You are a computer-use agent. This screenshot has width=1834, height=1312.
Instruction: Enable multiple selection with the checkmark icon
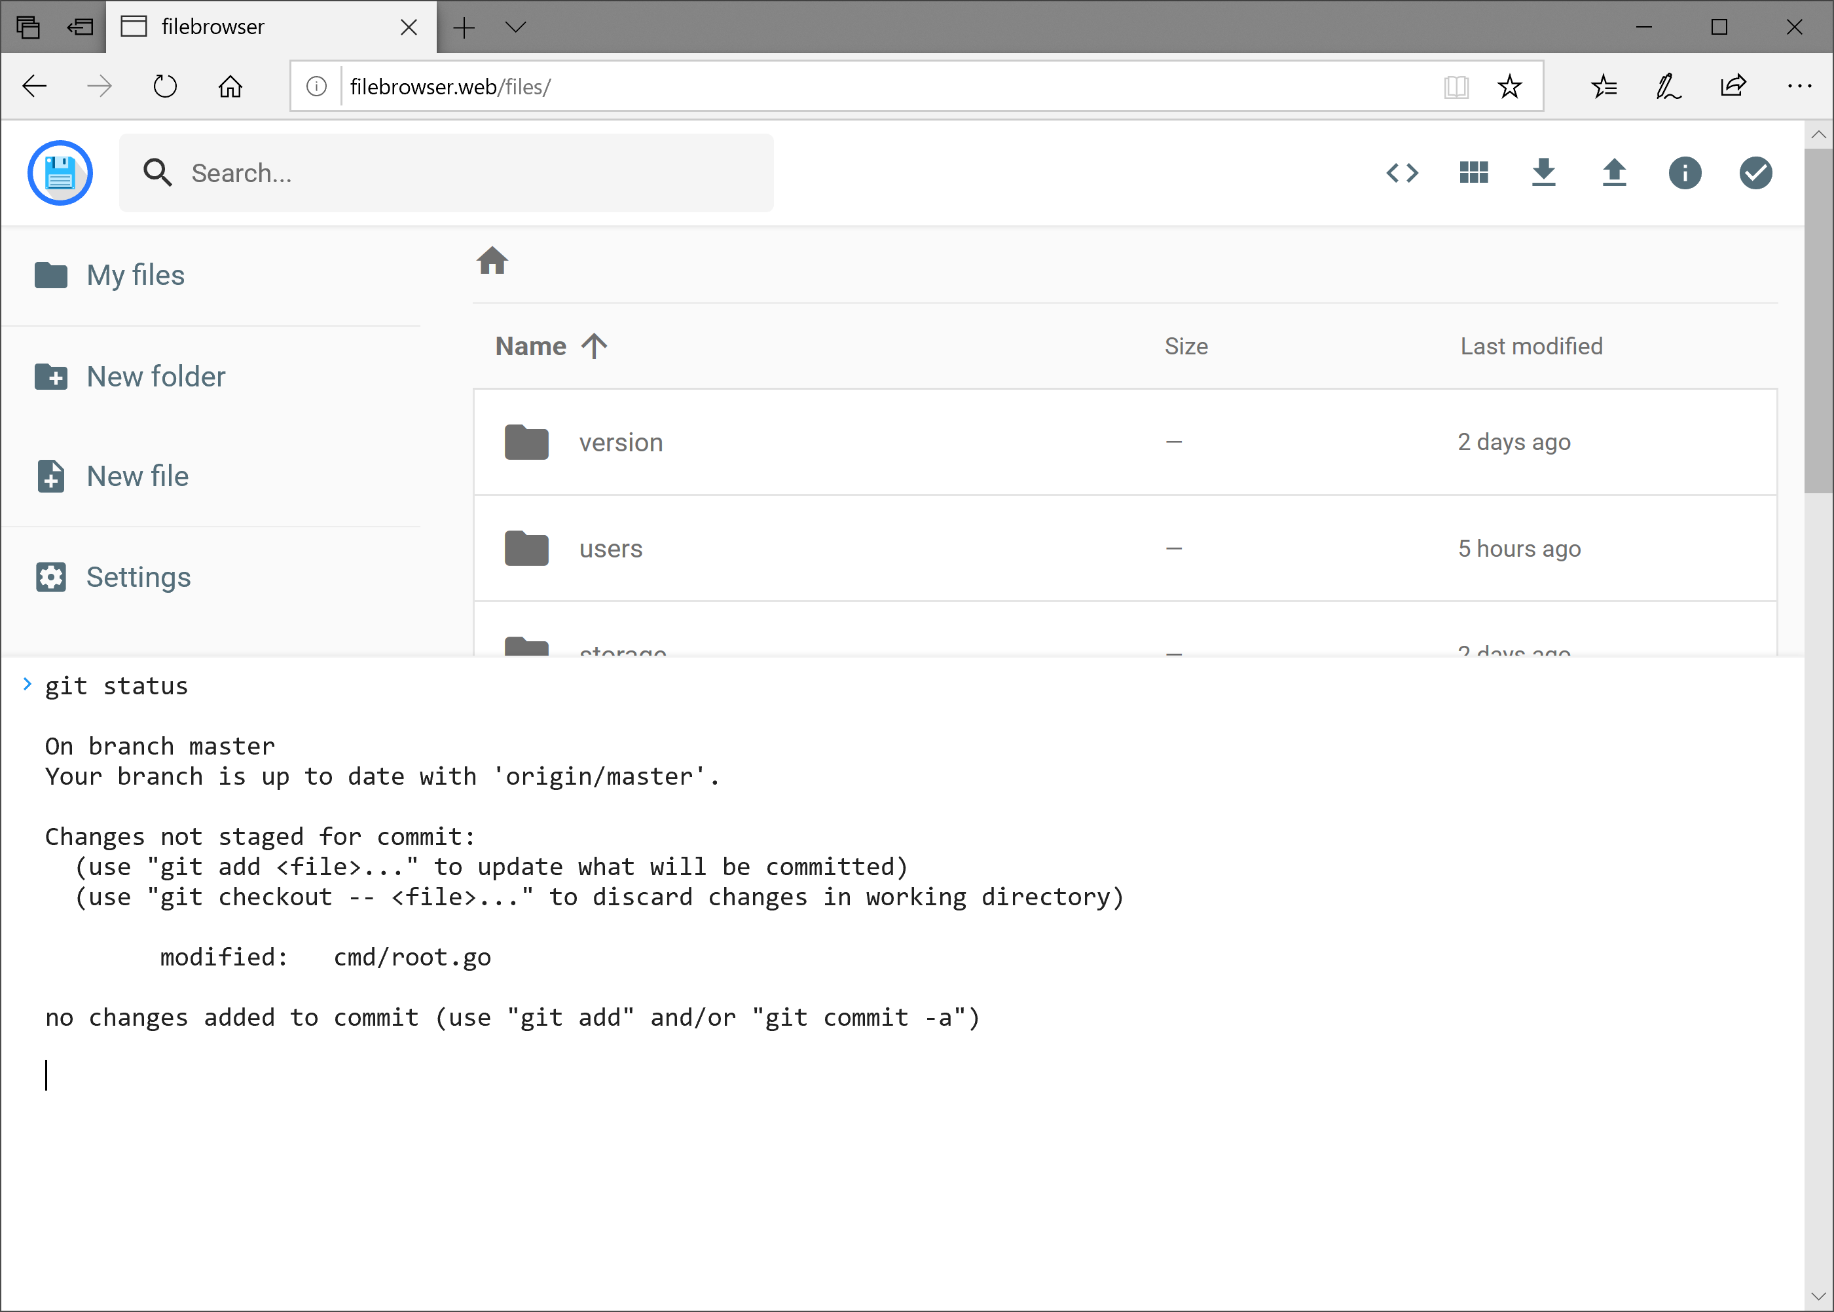click(1754, 172)
